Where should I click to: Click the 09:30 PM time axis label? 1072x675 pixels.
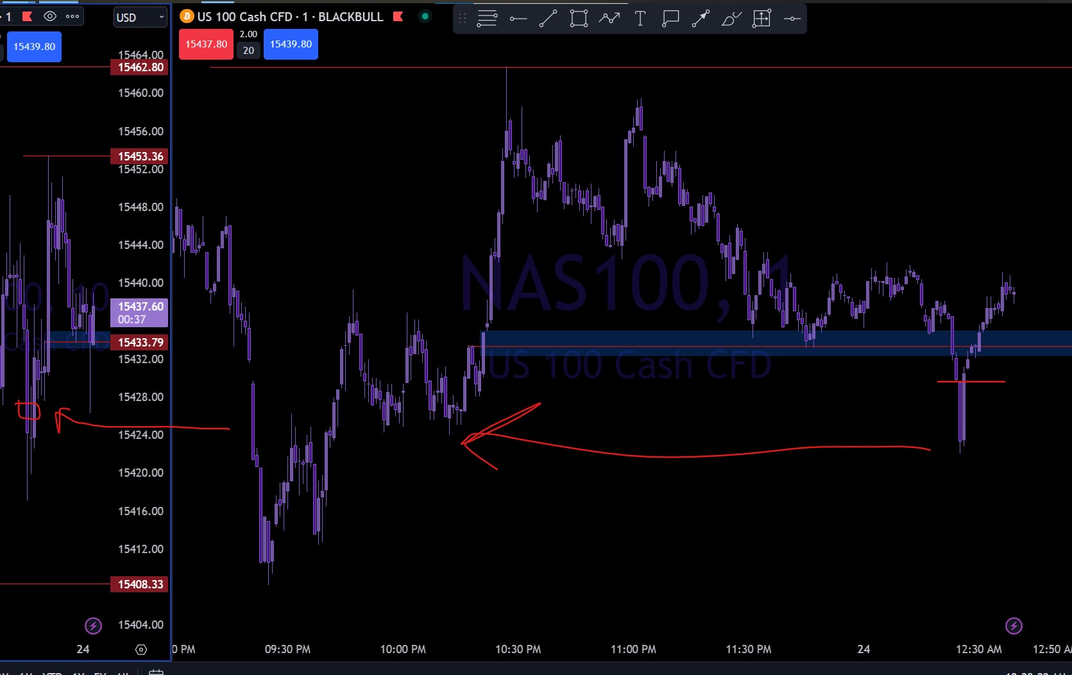(287, 649)
